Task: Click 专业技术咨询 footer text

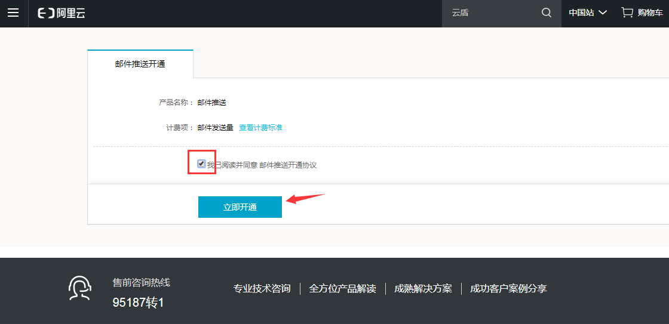Action: pyautogui.click(x=262, y=289)
